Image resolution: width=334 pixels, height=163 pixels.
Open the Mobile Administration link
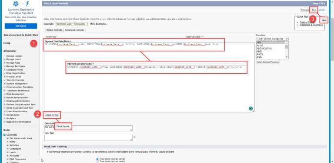(x=17, y=98)
